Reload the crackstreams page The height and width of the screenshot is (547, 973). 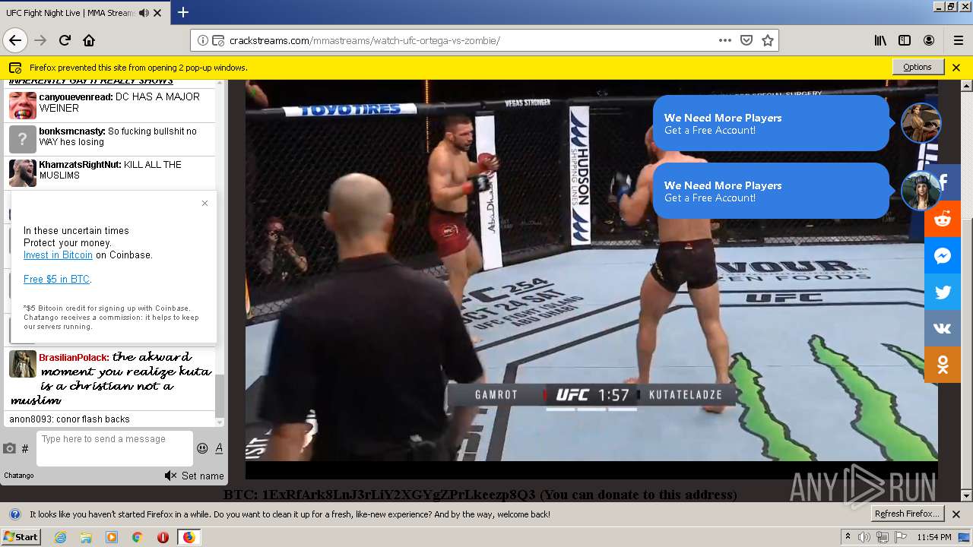click(65, 40)
